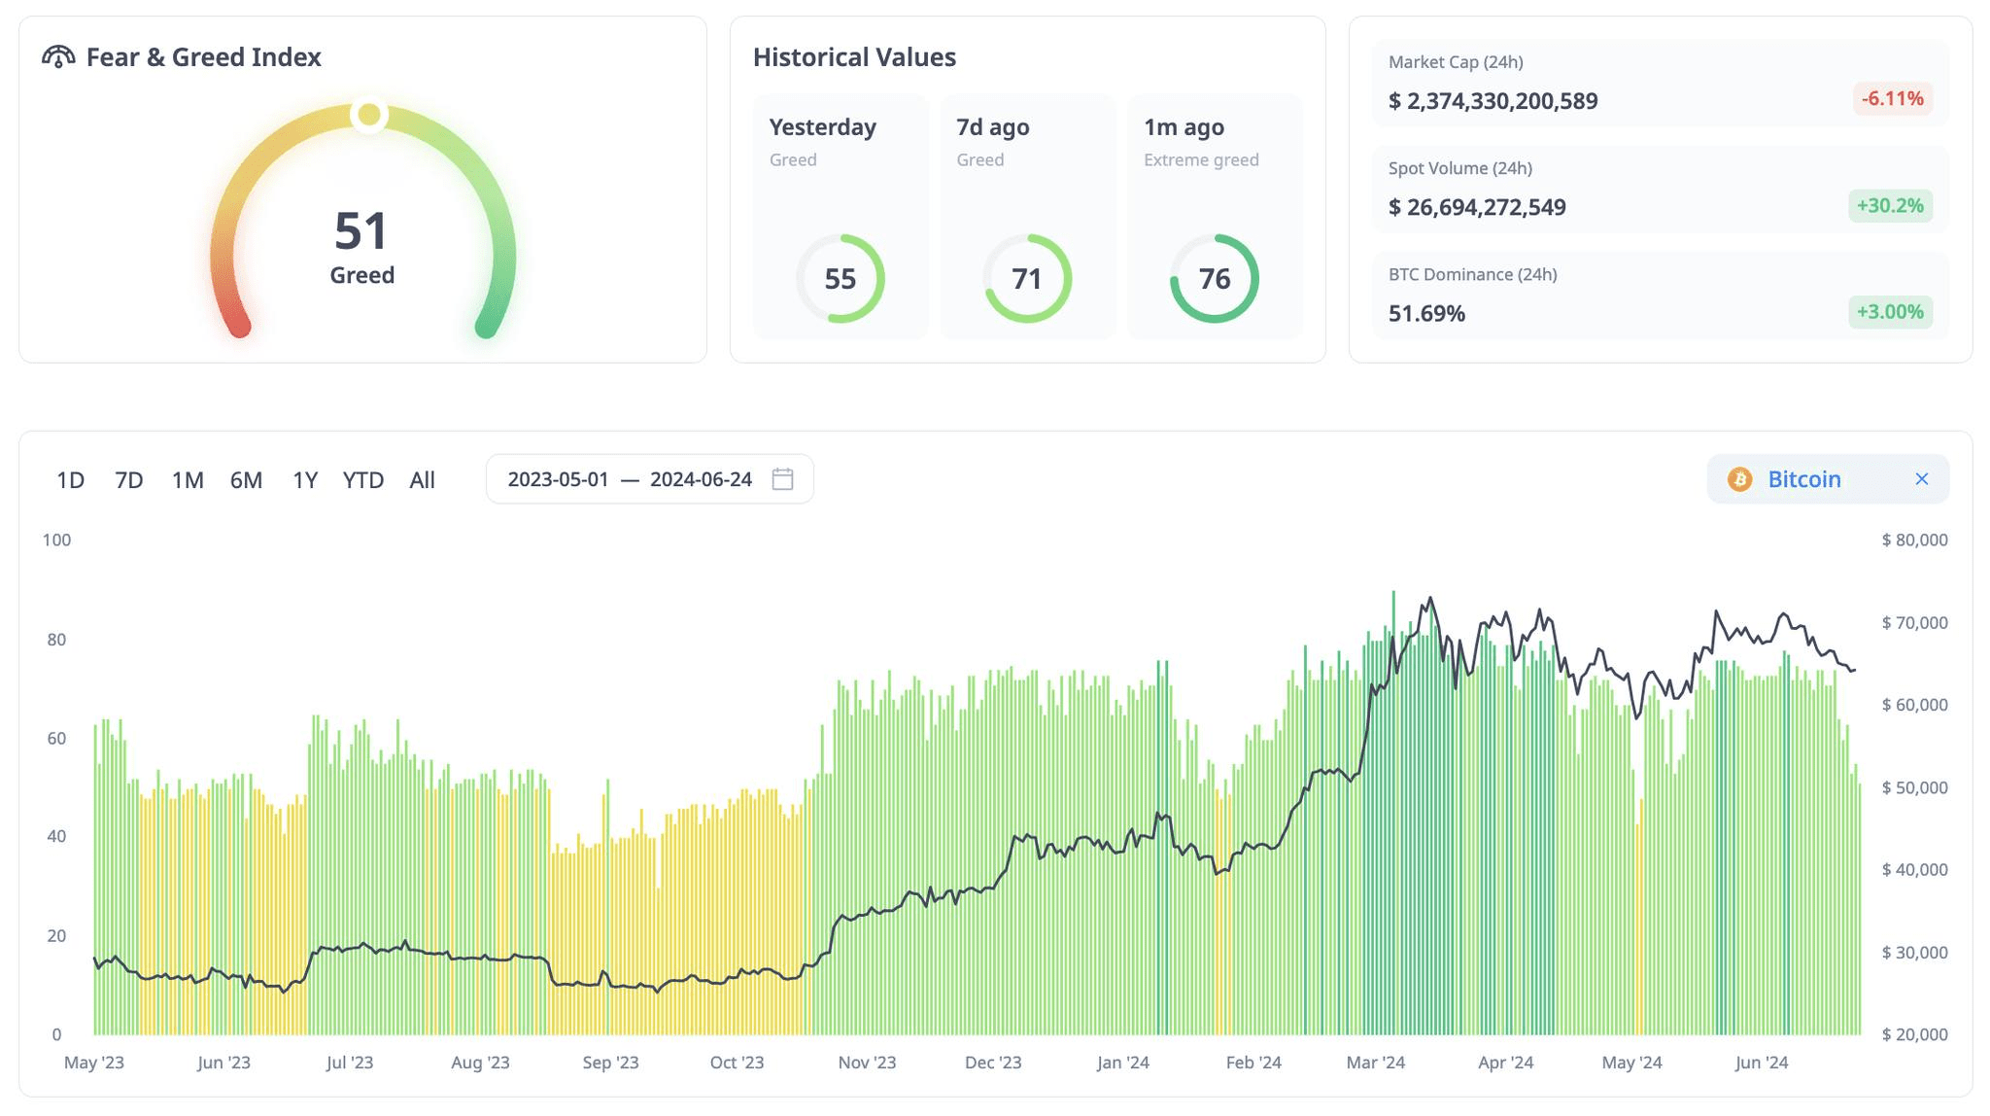Click the orange Bitcoin logo icon

coord(1739,479)
